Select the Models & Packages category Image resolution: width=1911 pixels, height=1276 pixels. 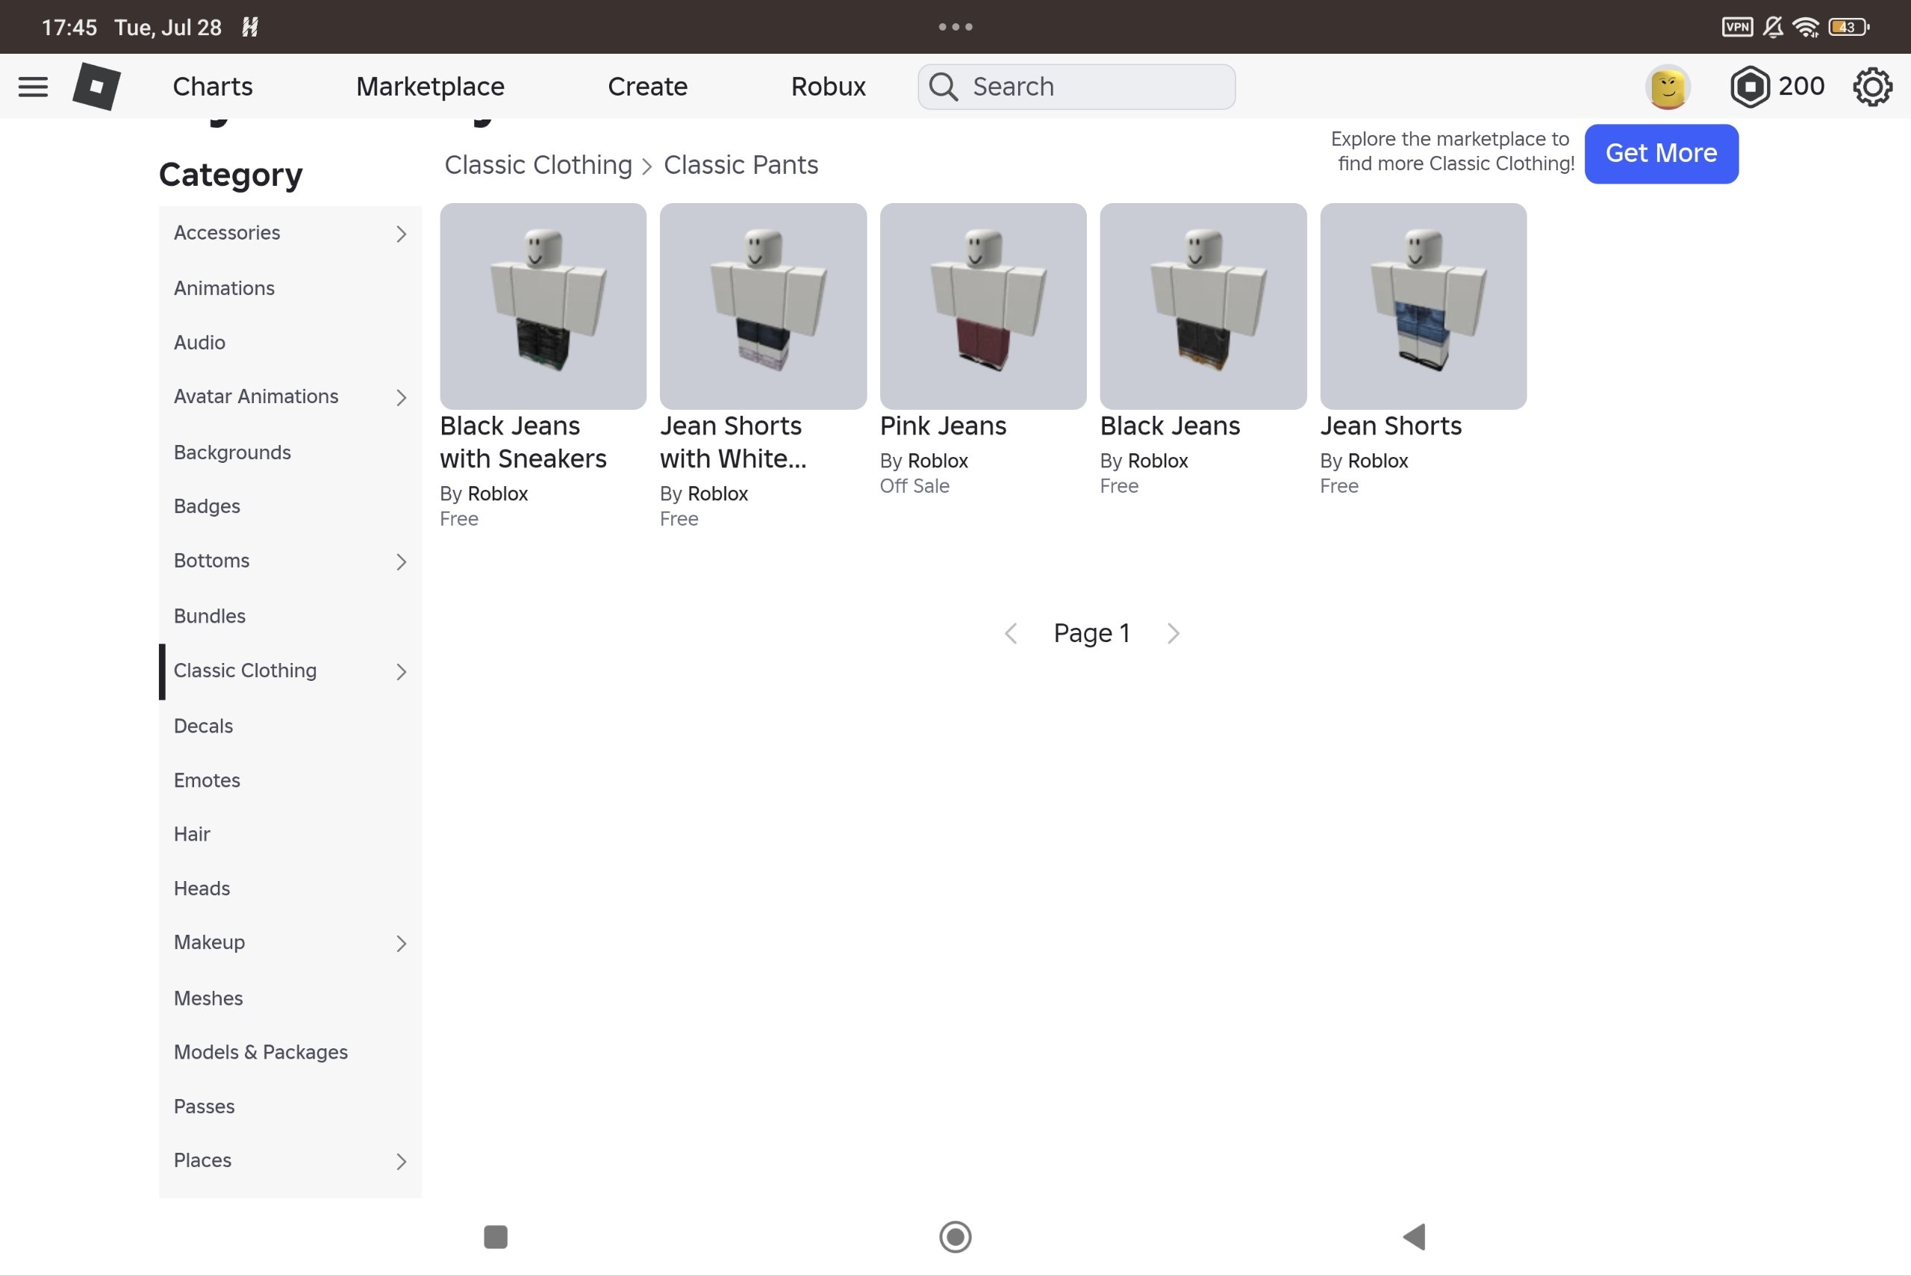point(290,1052)
